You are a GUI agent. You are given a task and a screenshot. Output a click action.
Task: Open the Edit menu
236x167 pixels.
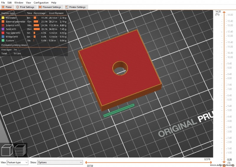[9, 3]
